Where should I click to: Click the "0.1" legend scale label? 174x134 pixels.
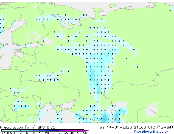[x=3, y=133]
